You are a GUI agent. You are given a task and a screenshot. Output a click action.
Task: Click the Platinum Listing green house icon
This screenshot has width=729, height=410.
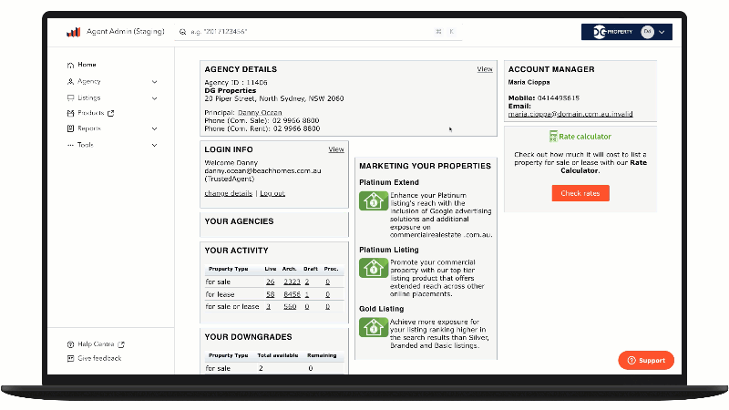(374, 268)
